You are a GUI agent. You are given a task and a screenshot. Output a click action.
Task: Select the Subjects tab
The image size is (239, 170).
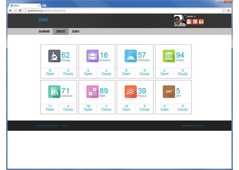(x=61, y=31)
